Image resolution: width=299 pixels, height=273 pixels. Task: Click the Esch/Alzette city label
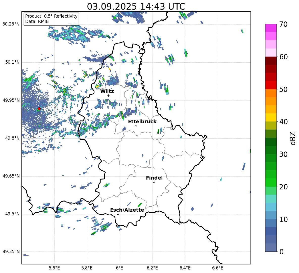coord(127,210)
